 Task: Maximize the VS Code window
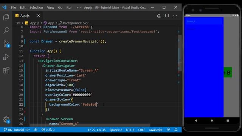tap(164, 8)
